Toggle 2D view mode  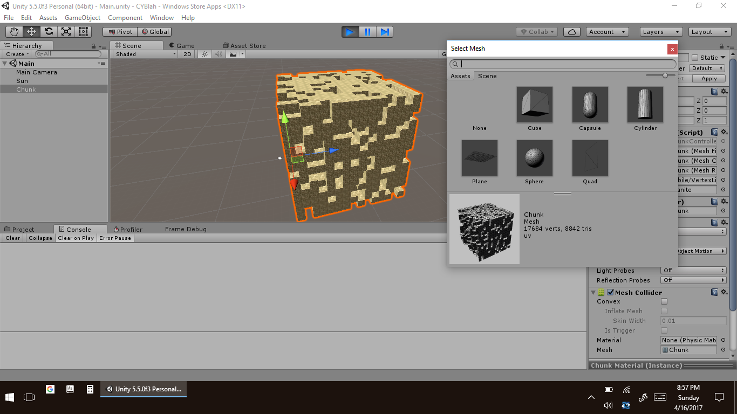point(187,54)
